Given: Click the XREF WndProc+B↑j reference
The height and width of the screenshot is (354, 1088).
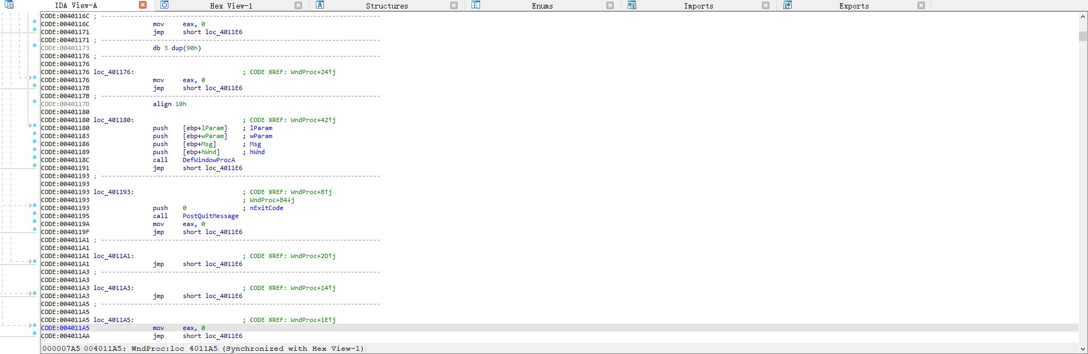Looking at the screenshot, I should pyautogui.click(x=311, y=192).
